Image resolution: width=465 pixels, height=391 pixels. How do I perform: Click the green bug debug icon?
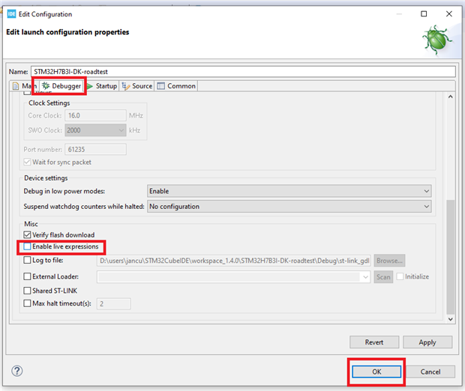[436, 40]
